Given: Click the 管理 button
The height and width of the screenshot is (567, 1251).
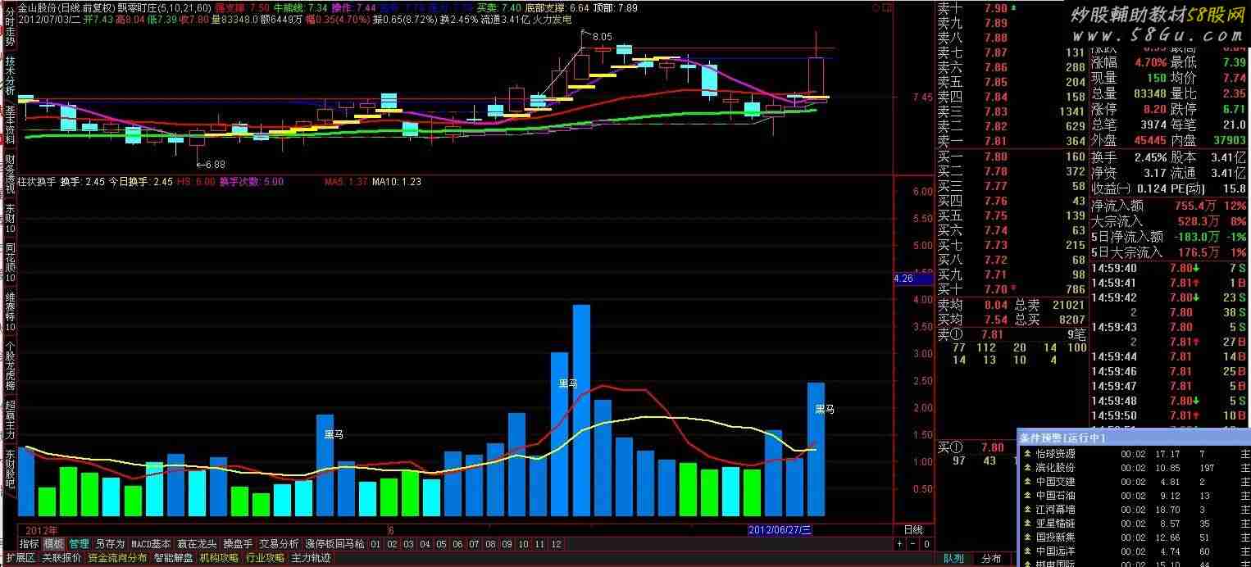Looking at the screenshot, I should (79, 544).
